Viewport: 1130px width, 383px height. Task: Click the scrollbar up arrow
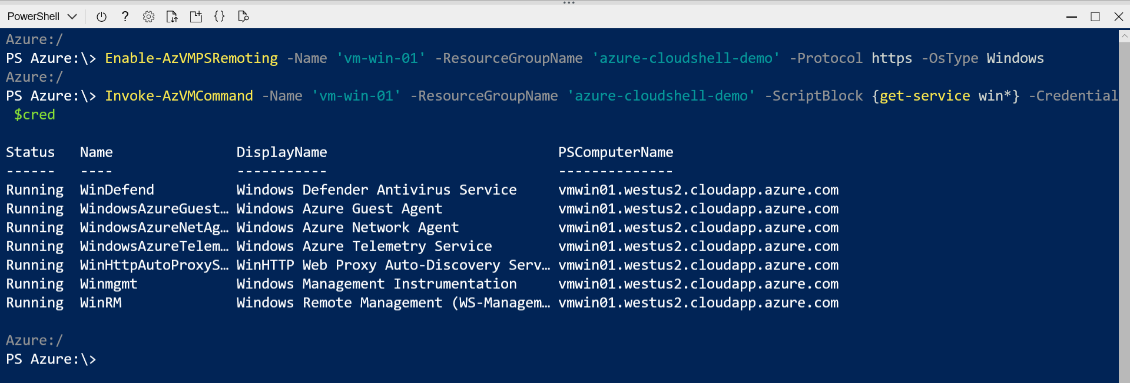(x=1124, y=36)
